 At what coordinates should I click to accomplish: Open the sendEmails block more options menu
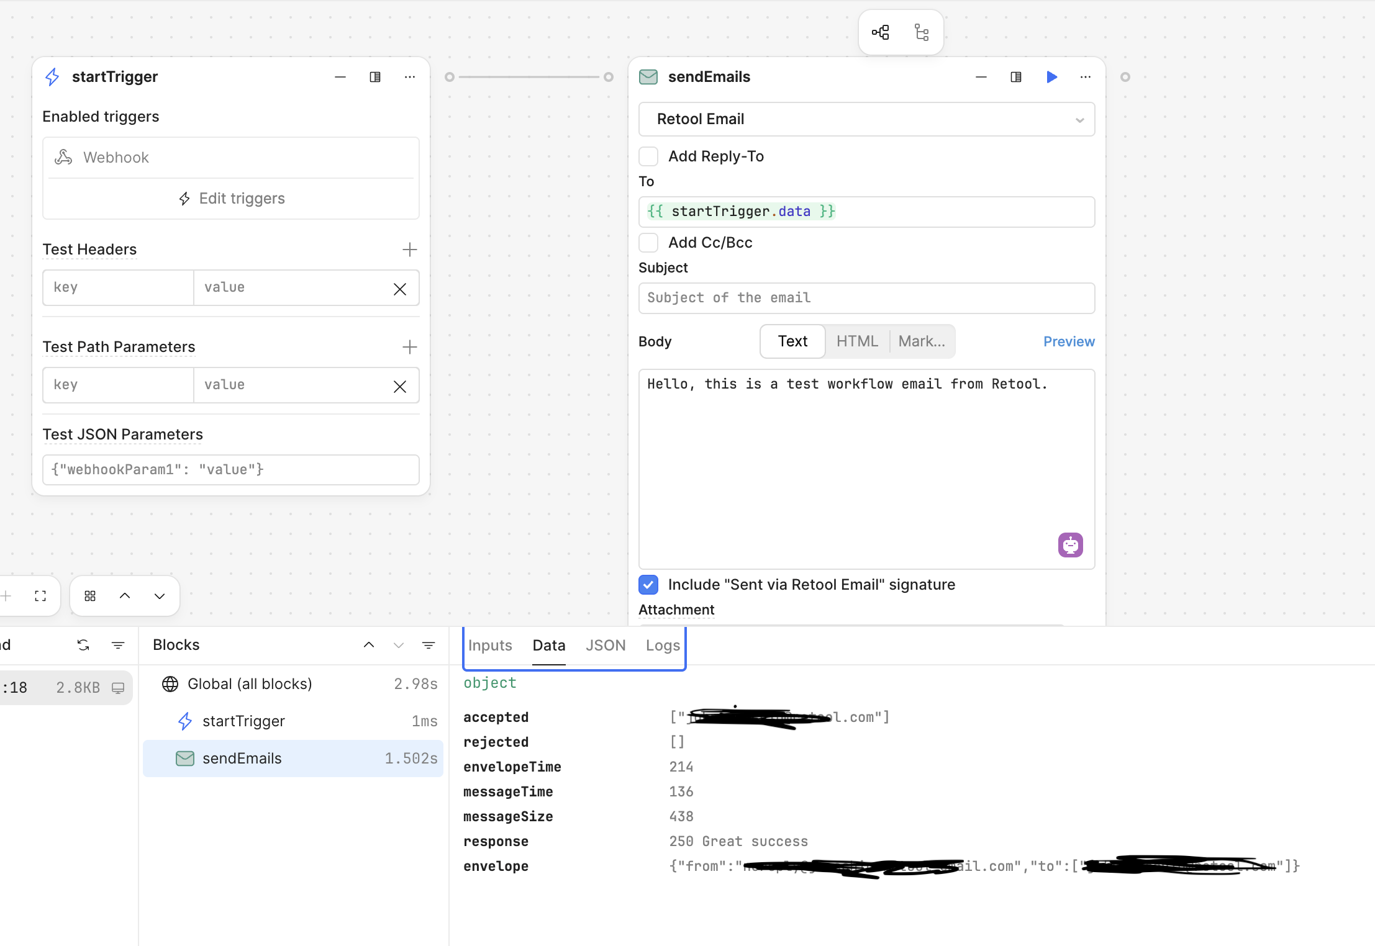point(1085,77)
